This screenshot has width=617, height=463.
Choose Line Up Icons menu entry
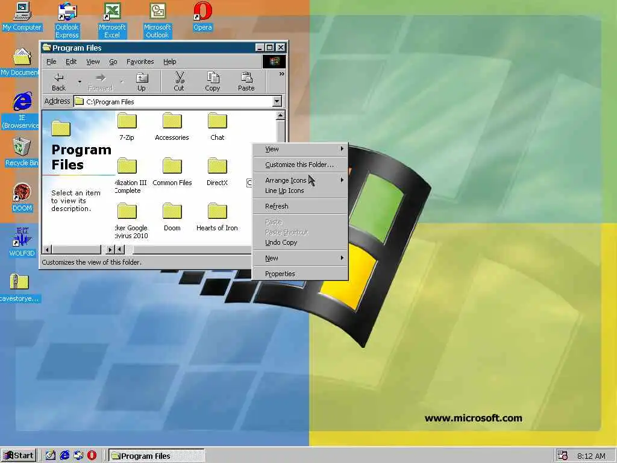(300, 191)
